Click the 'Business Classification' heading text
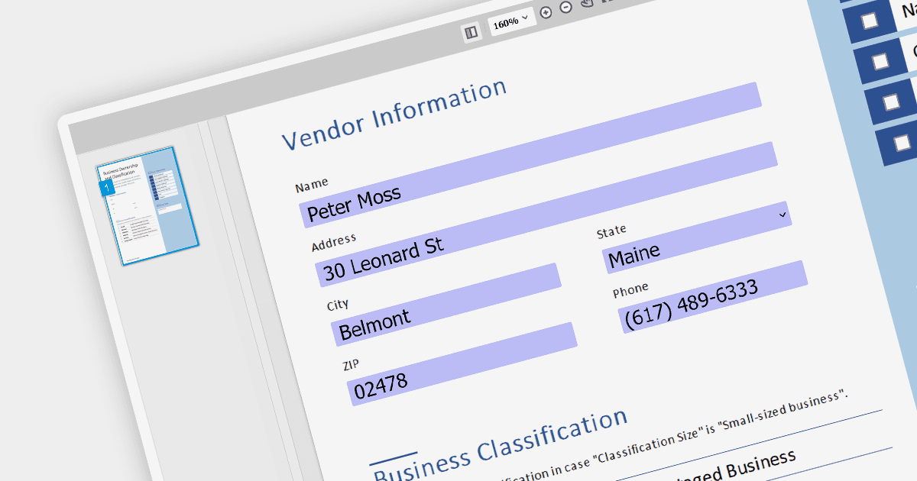917x481 pixels. click(x=500, y=446)
